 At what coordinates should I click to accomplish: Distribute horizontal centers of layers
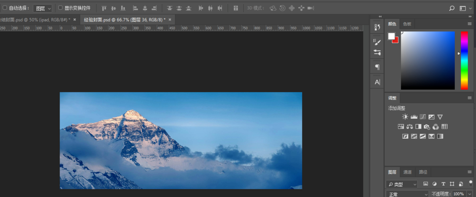pos(210,8)
